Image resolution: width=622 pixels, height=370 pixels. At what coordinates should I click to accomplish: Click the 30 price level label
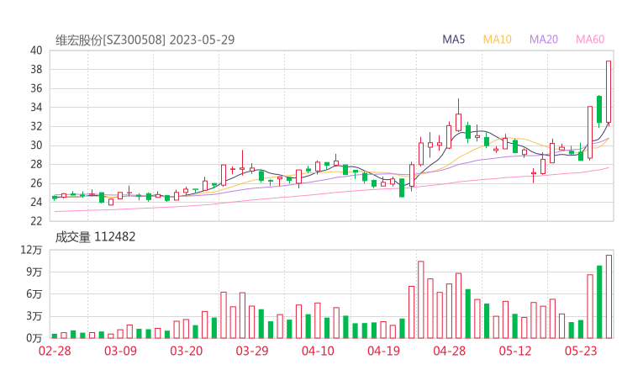[36, 145]
